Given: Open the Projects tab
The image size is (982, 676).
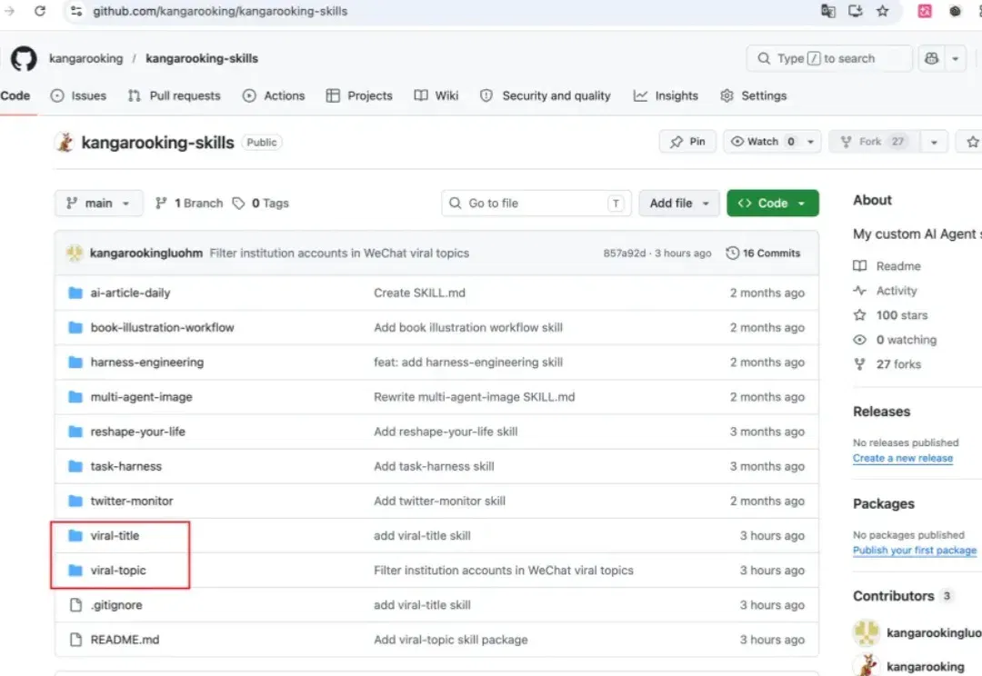Looking at the screenshot, I should pos(359,95).
